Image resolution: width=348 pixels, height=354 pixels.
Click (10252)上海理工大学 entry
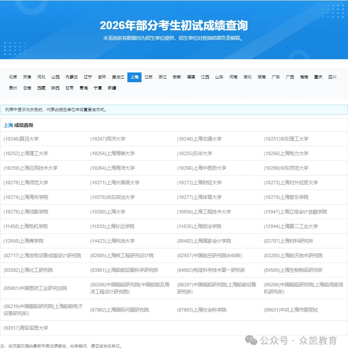click(26, 153)
